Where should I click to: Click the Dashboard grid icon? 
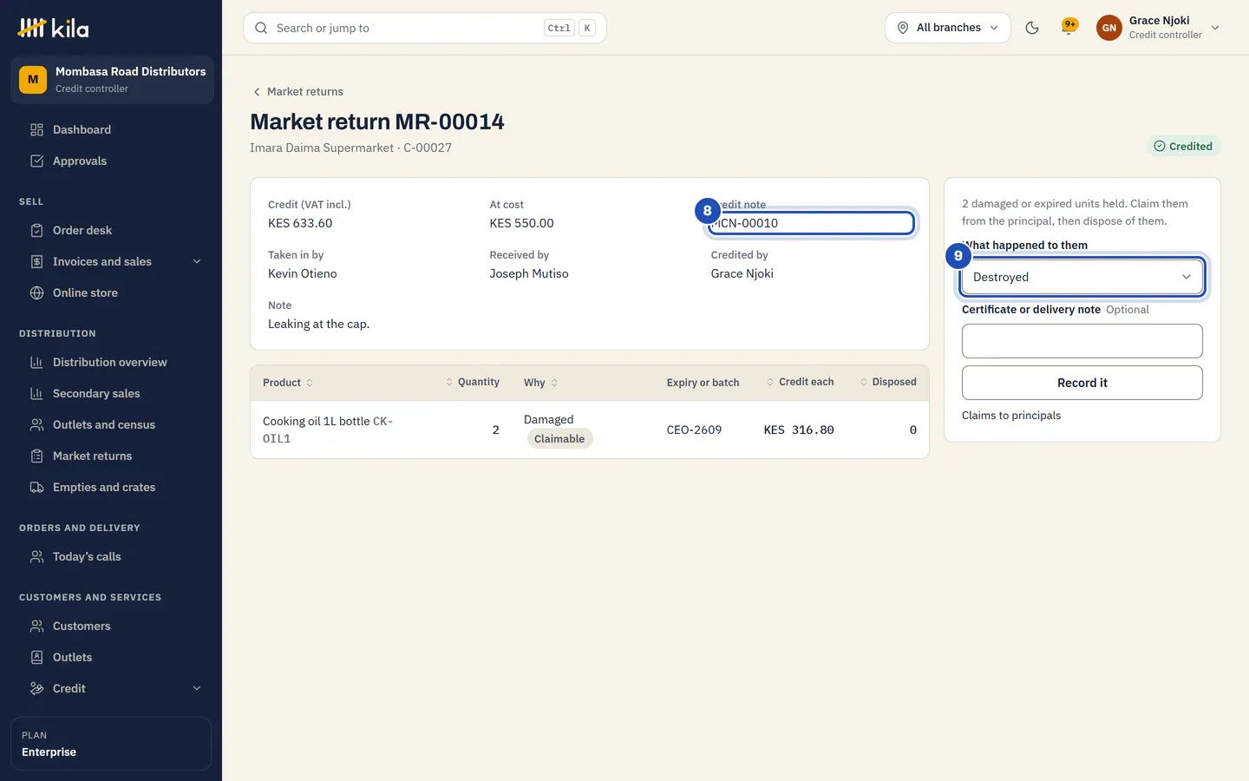36,130
